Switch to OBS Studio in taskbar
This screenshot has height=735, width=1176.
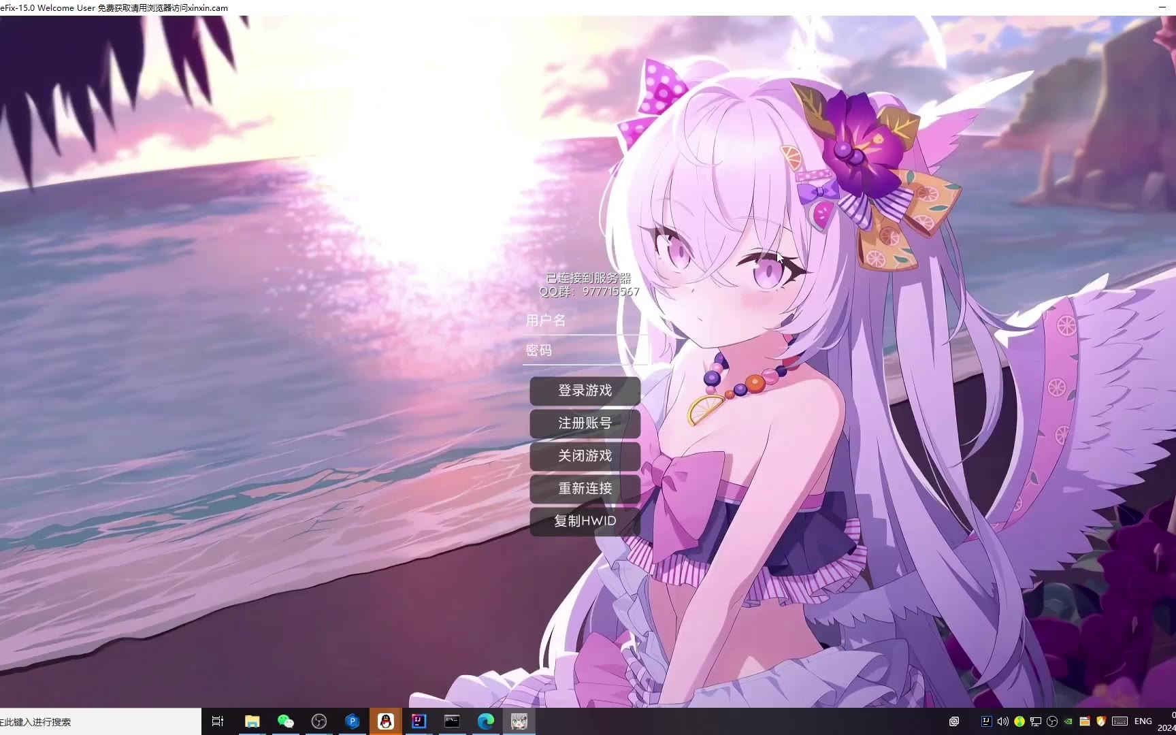click(319, 721)
